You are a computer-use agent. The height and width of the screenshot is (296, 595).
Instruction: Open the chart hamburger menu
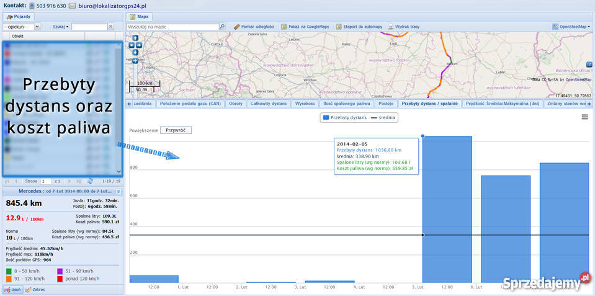coord(584,117)
